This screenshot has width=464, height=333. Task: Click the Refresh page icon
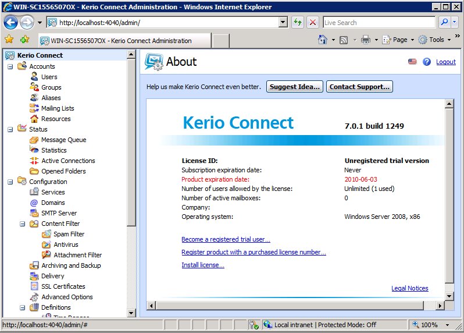point(298,22)
